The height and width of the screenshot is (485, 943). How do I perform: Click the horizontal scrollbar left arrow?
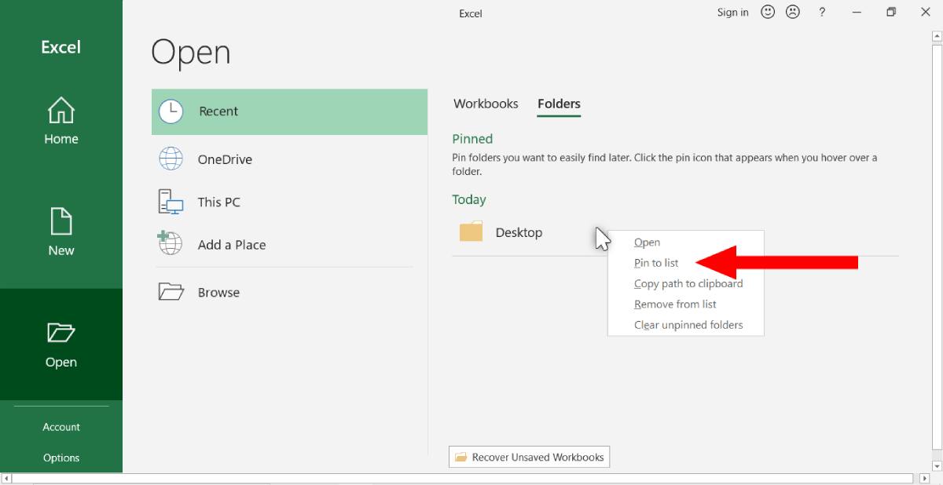click(6, 478)
